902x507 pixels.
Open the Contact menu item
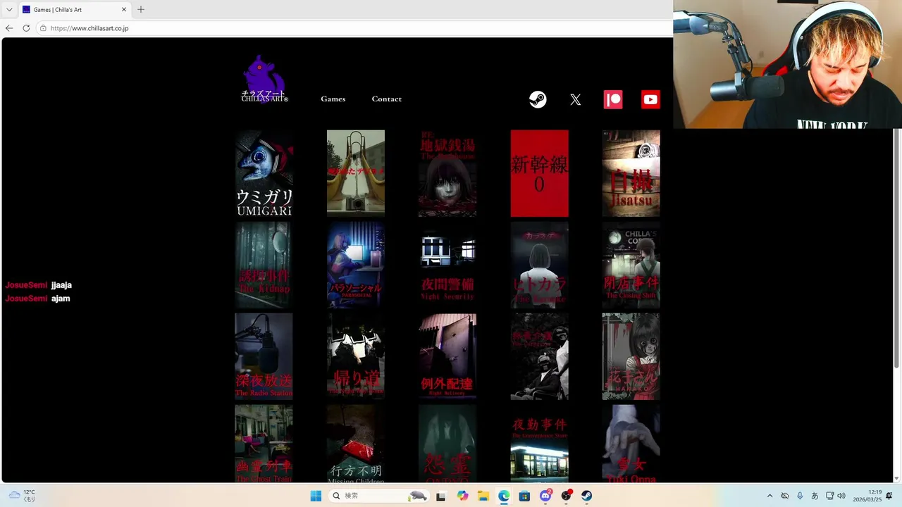point(387,99)
